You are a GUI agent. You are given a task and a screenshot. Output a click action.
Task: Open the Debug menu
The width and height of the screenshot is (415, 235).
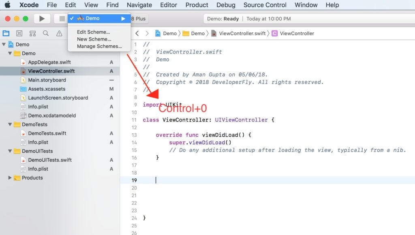tap(226, 5)
